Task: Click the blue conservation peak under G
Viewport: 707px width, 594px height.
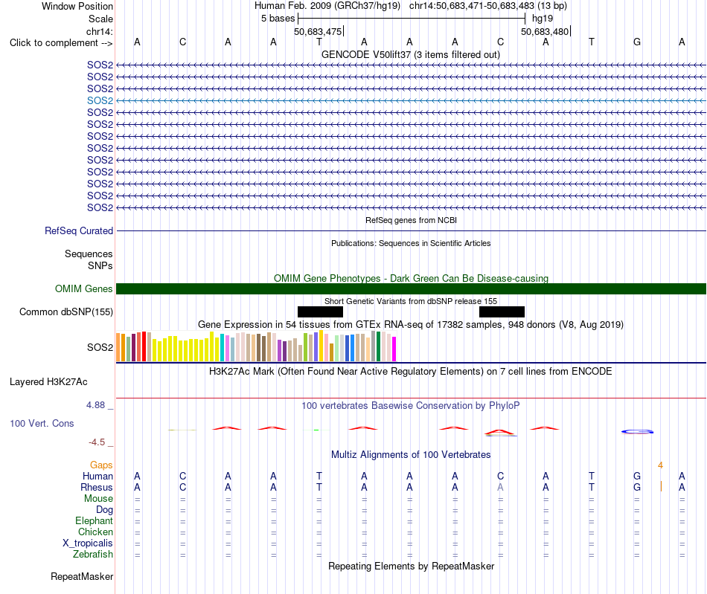Action: coord(637,431)
